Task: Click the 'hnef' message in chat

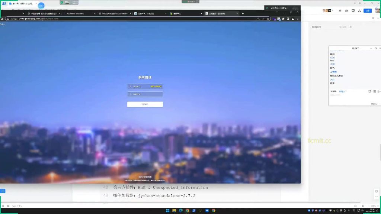Action: tap(332, 61)
